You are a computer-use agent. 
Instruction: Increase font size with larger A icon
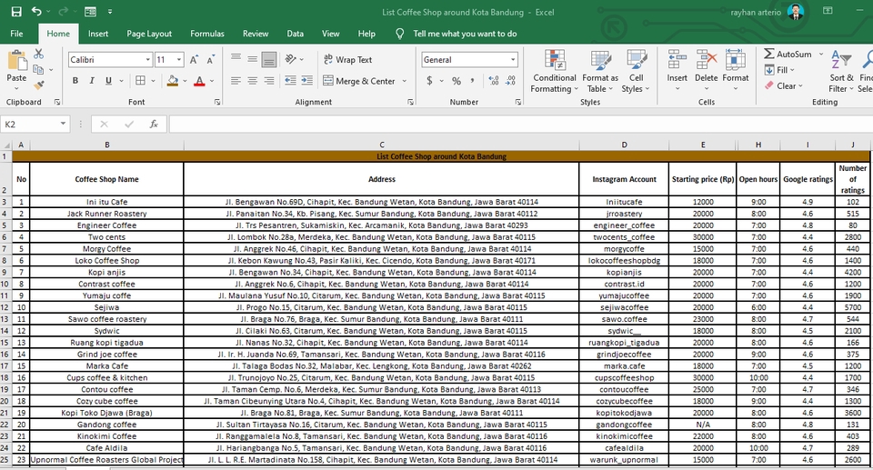click(194, 60)
